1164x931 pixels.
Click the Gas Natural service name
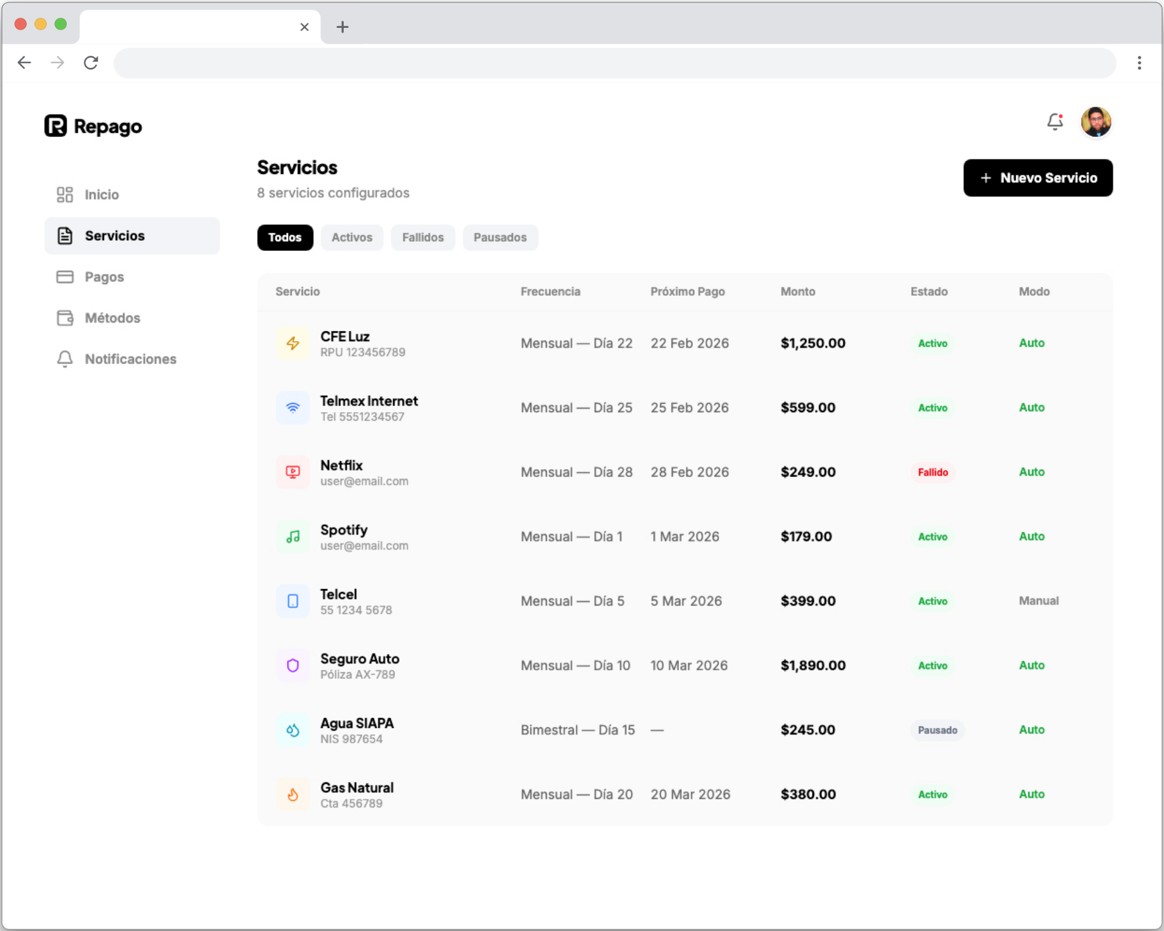click(x=357, y=787)
